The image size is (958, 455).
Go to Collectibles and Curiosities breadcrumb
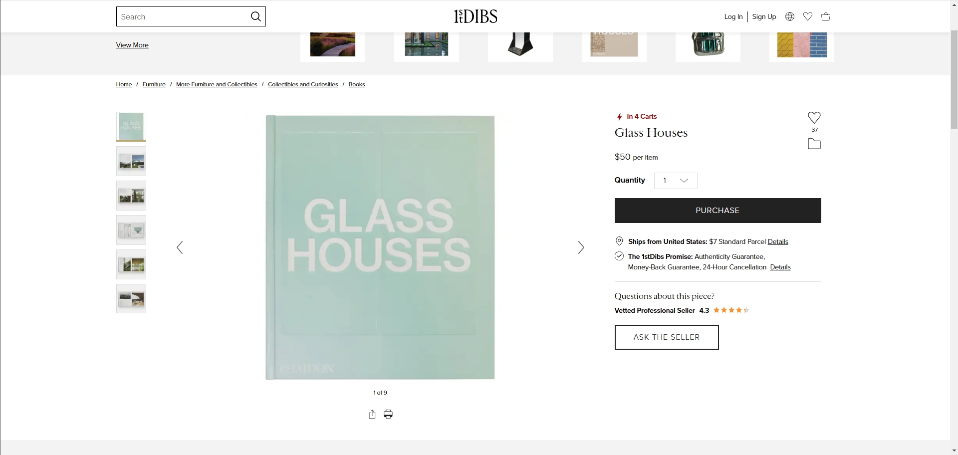point(302,84)
